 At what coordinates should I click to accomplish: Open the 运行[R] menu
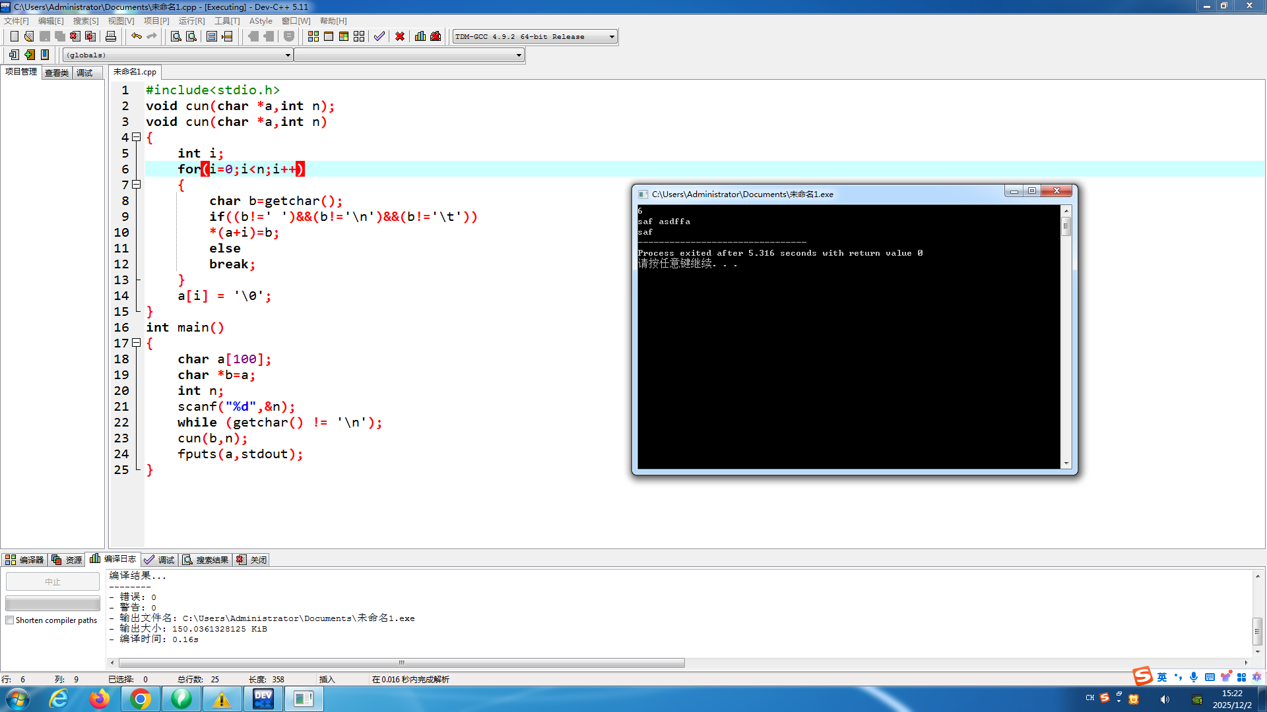point(191,21)
